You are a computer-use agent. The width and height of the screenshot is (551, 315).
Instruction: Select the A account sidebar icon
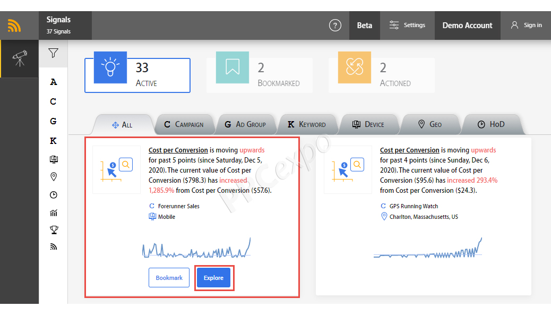[54, 82]
